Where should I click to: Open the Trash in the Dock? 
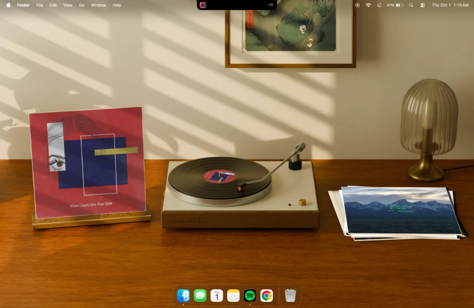[290, 295]
